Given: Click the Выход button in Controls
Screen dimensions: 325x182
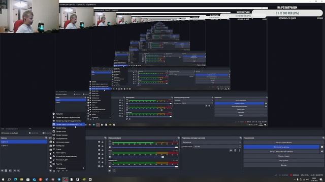Looking at the screenshot, I should (x=283, y=165).
